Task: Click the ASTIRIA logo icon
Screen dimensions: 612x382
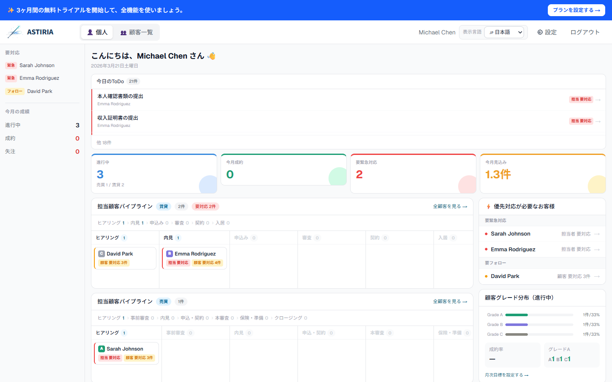Action: 14,32
